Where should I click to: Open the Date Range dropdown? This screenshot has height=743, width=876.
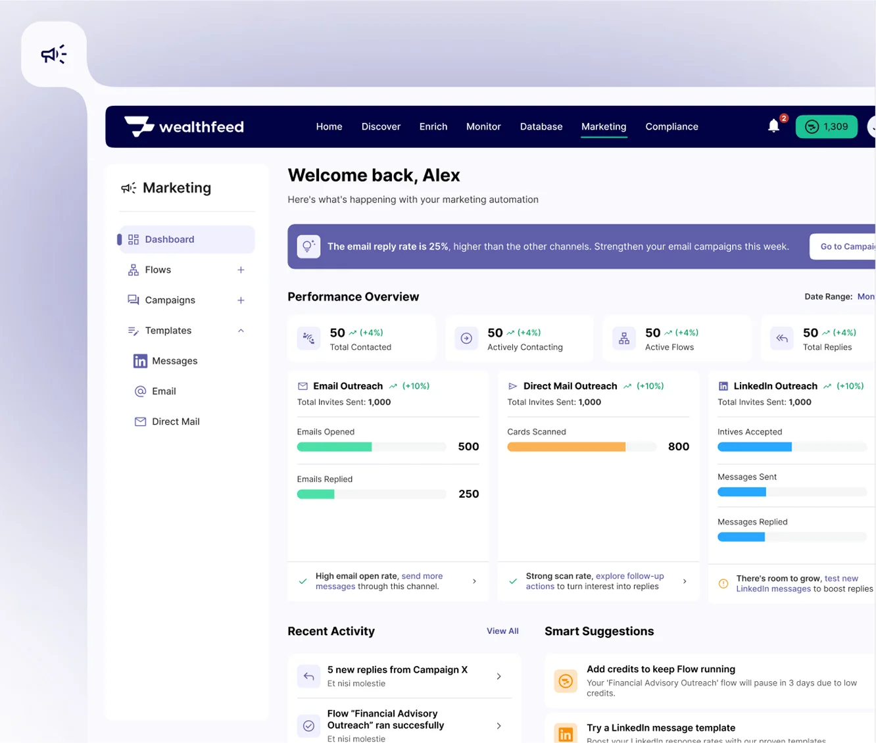click(x=864, y=297)
